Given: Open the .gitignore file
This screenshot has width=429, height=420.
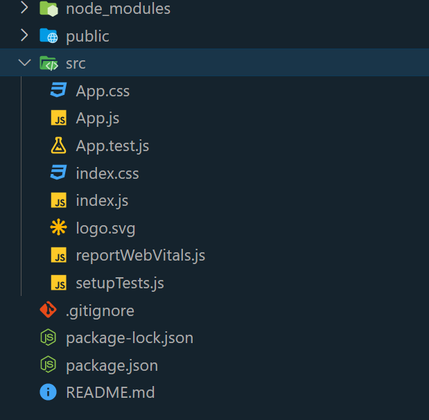Looking at the screenshot, I should click(x=100, y=311).
